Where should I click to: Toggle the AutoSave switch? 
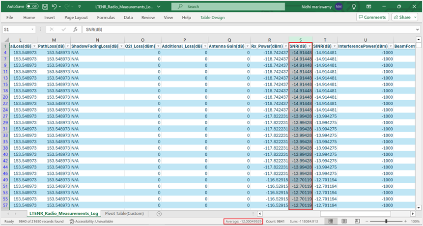pos(32,7)
